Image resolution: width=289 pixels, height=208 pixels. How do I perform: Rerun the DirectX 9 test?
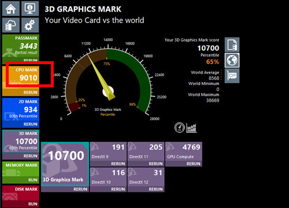(118, 164)
